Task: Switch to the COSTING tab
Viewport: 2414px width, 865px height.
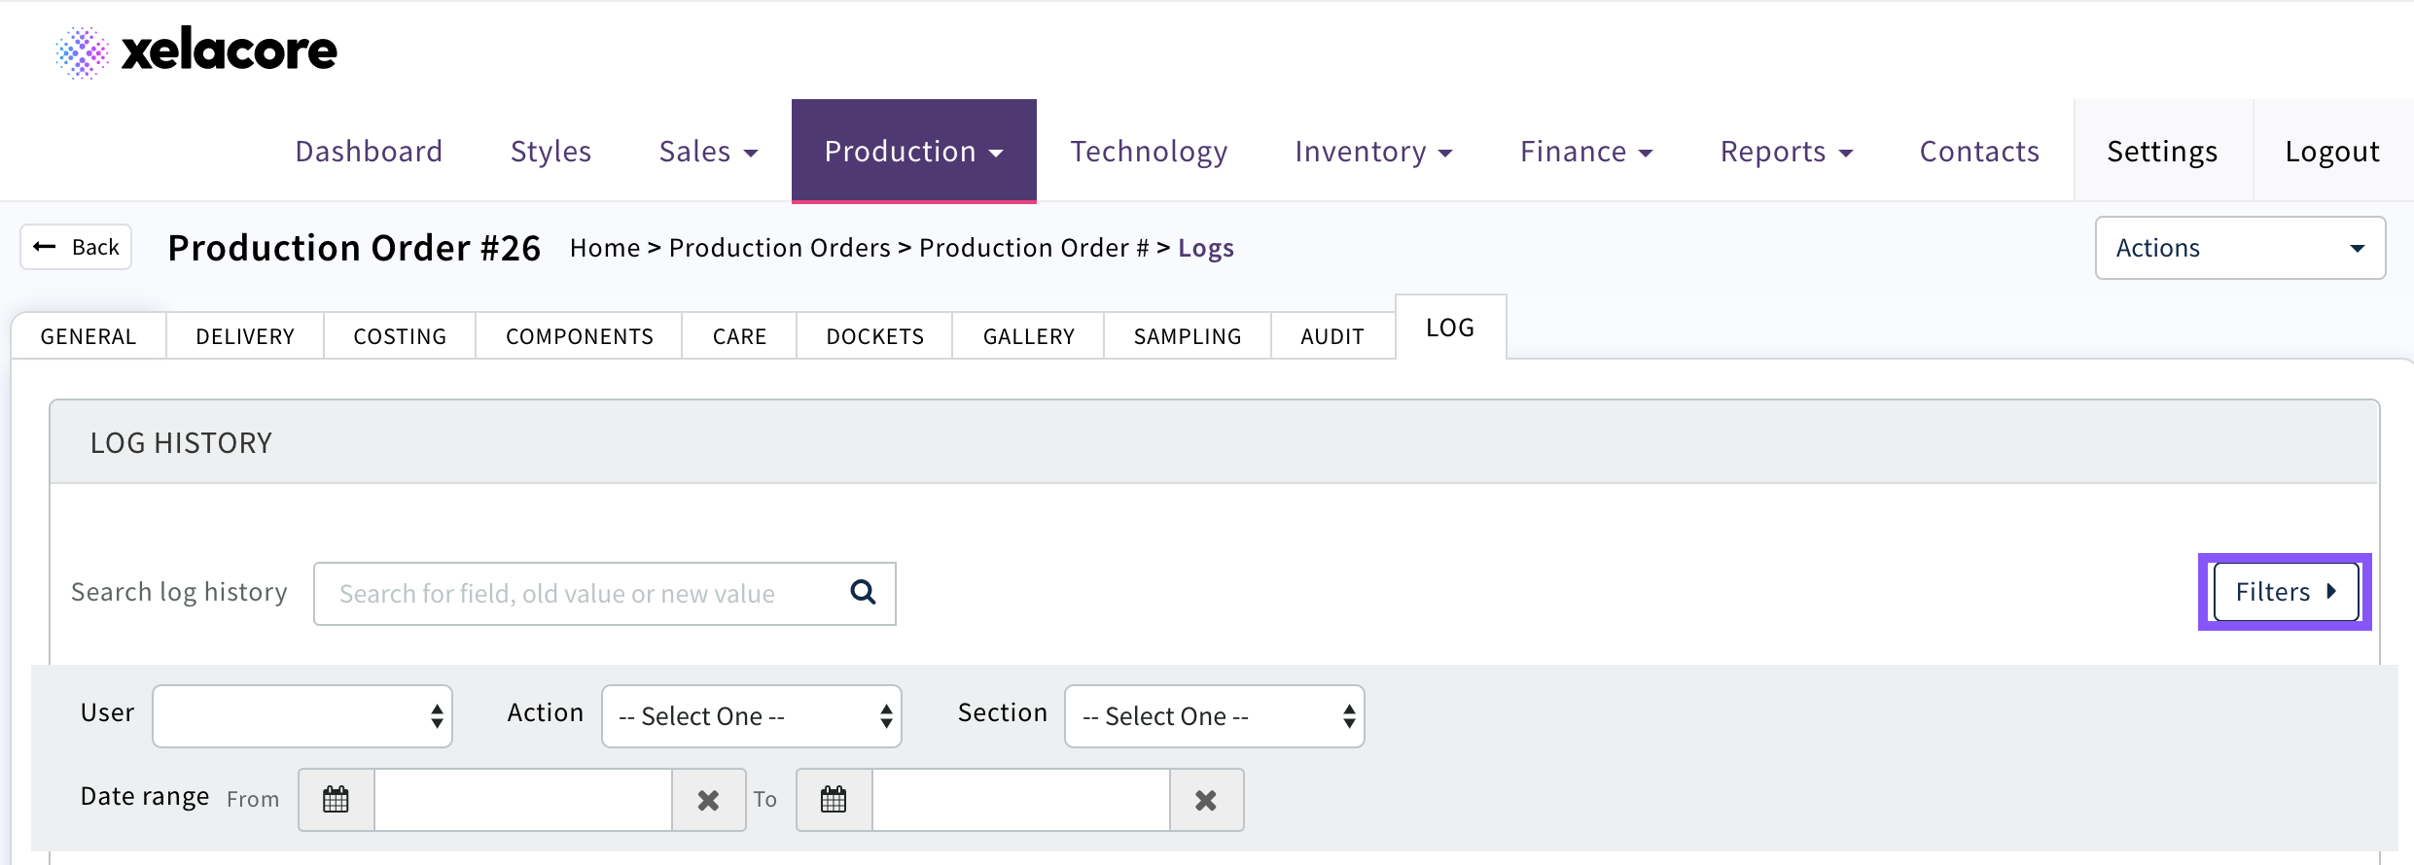Action: click(x=400, y=336)
